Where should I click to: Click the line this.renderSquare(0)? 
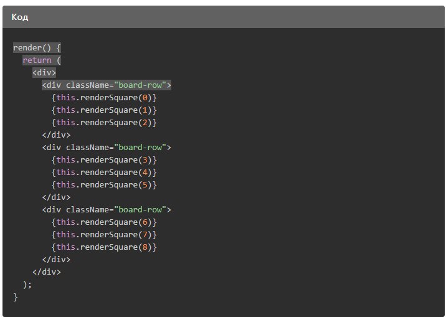pyautogui.click(x=104, y=98)
